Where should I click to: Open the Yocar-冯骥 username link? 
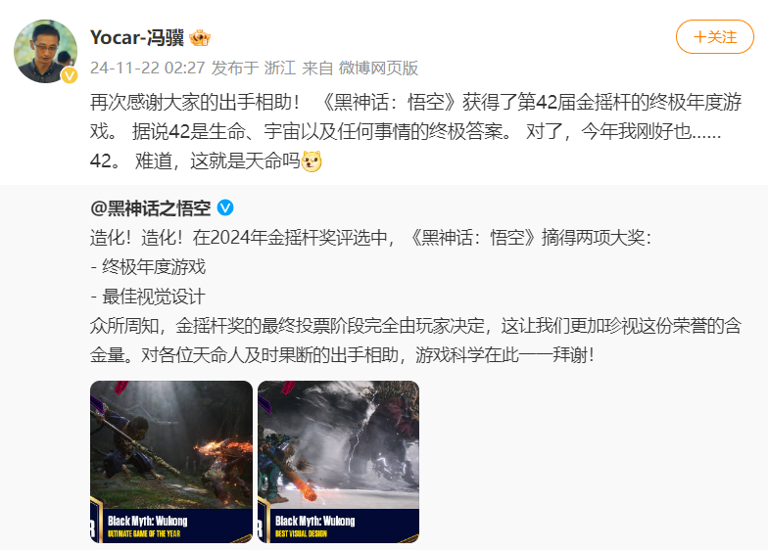[137, 37]
